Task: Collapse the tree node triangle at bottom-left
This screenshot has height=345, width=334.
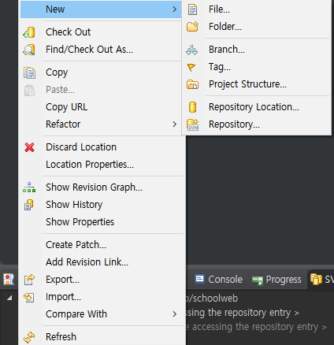Action: coord(9,298)
